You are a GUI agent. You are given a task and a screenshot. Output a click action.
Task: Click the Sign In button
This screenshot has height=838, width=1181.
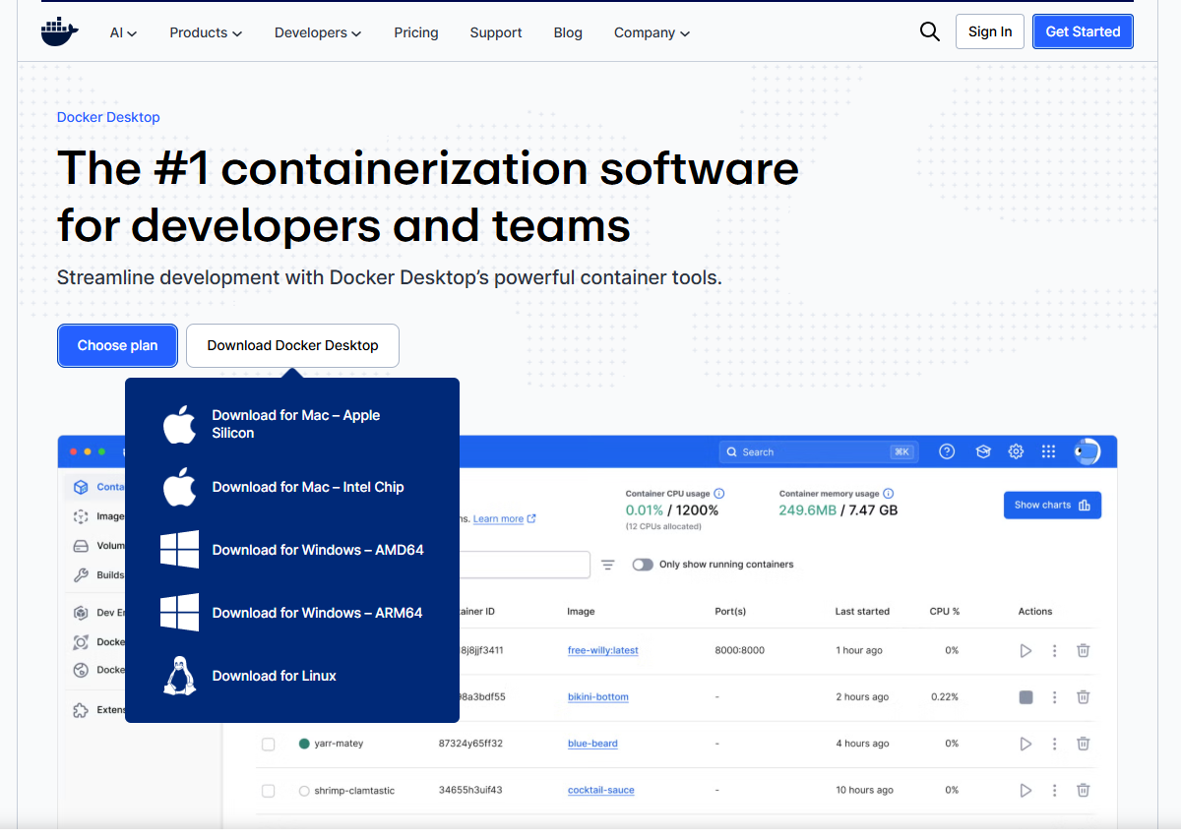[990, 31]
